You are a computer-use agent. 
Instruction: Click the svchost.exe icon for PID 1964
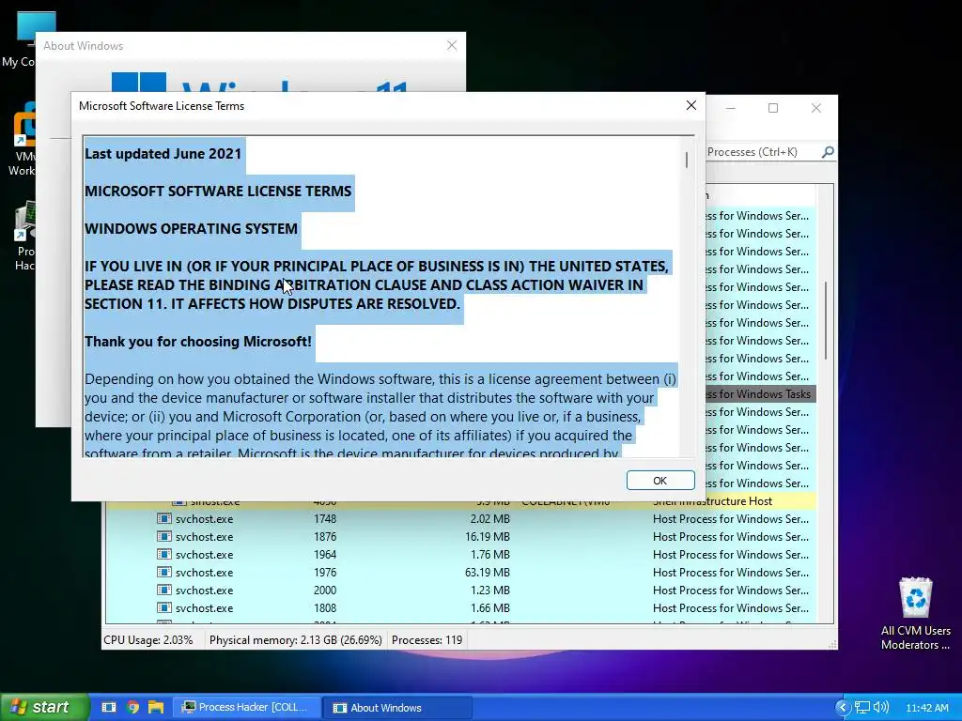point(163,554)
